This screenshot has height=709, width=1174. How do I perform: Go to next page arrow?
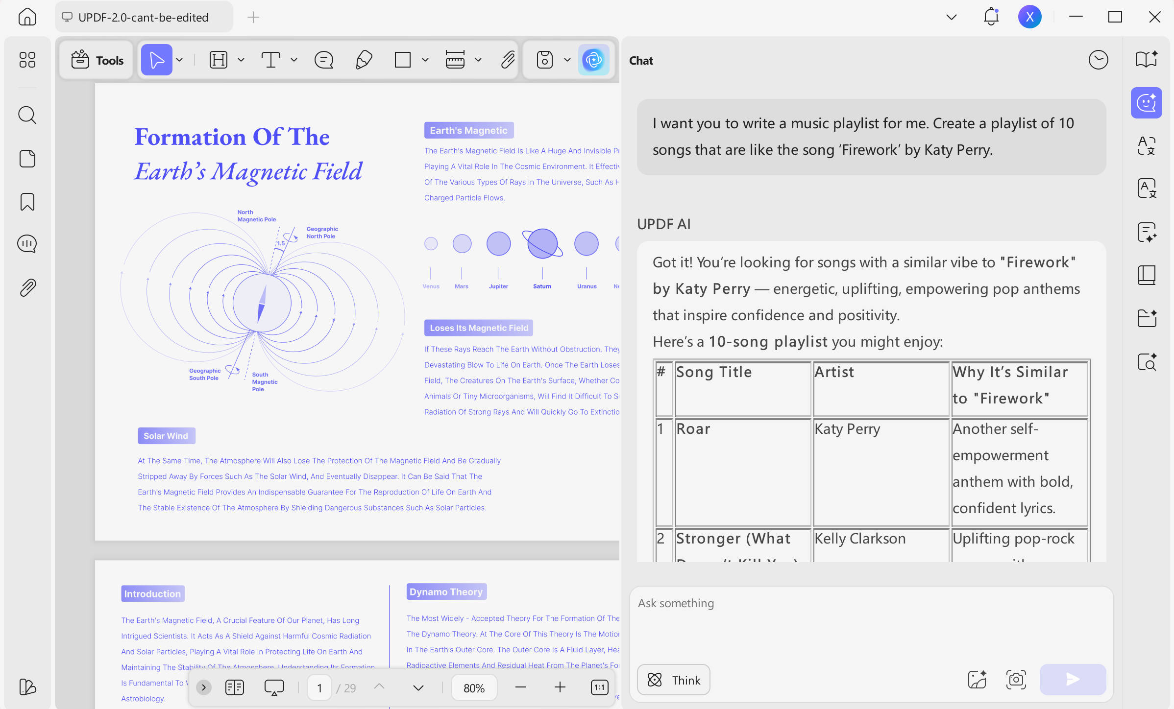418,687
